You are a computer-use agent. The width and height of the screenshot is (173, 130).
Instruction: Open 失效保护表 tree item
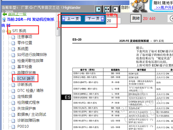pos(26,108)
